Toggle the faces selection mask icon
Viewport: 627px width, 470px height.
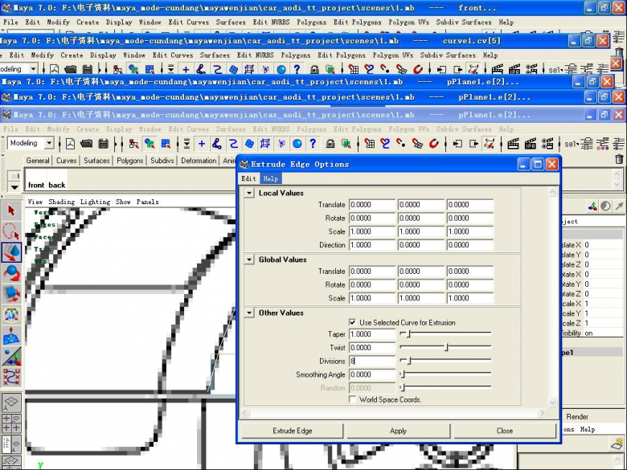point(249,144)
